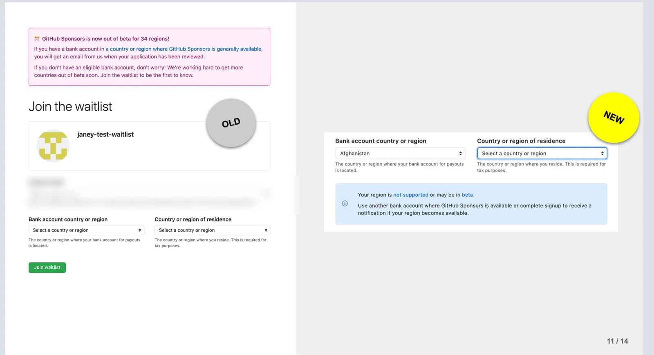Expand the focused Country of residence dropdown in the new form
This screenshot has height=355, width=654.
542,154
